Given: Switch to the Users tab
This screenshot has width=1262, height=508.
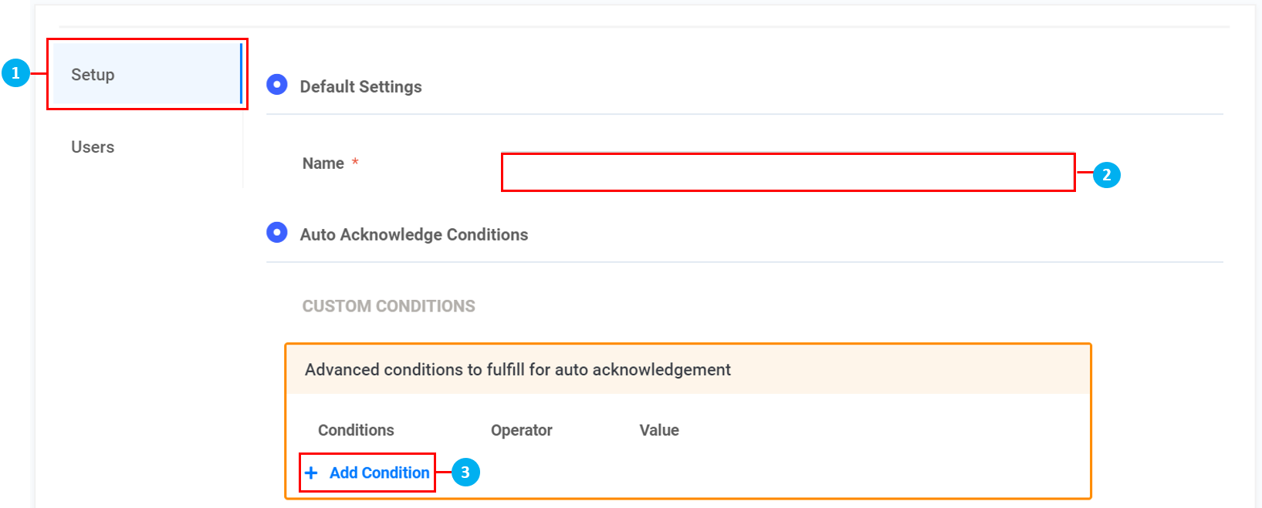Looking at the screenshot, I should [x=93, y=147].
